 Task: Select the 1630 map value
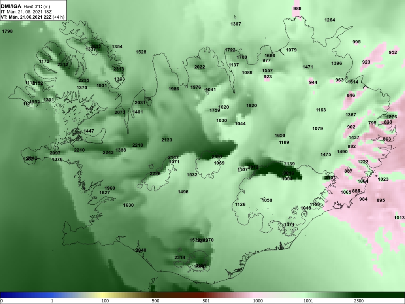[128, 205]
